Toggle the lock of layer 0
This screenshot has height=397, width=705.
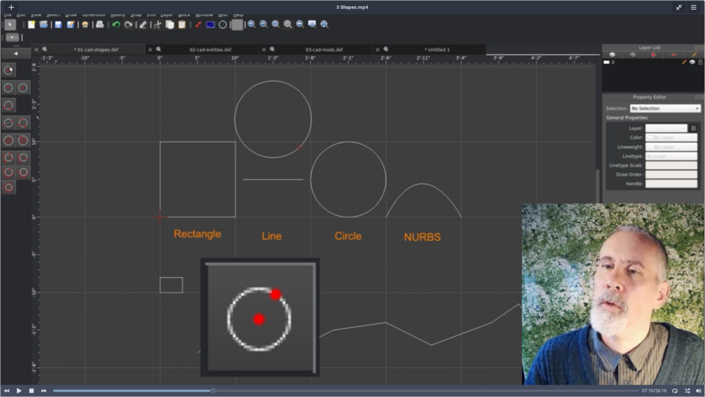click(700, 62)
